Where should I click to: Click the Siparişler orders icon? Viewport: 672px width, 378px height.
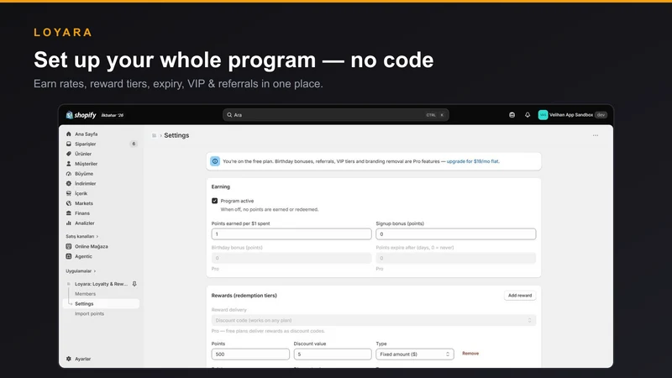[69, 144]
